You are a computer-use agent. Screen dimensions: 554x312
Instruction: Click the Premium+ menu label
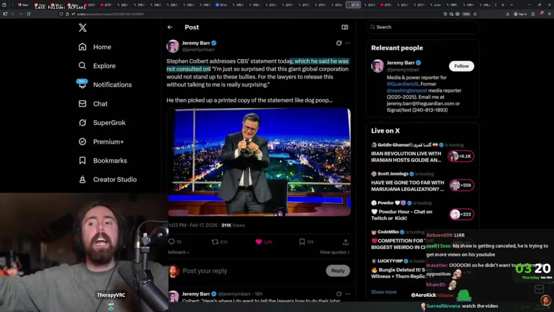click(x=108, y=142)
